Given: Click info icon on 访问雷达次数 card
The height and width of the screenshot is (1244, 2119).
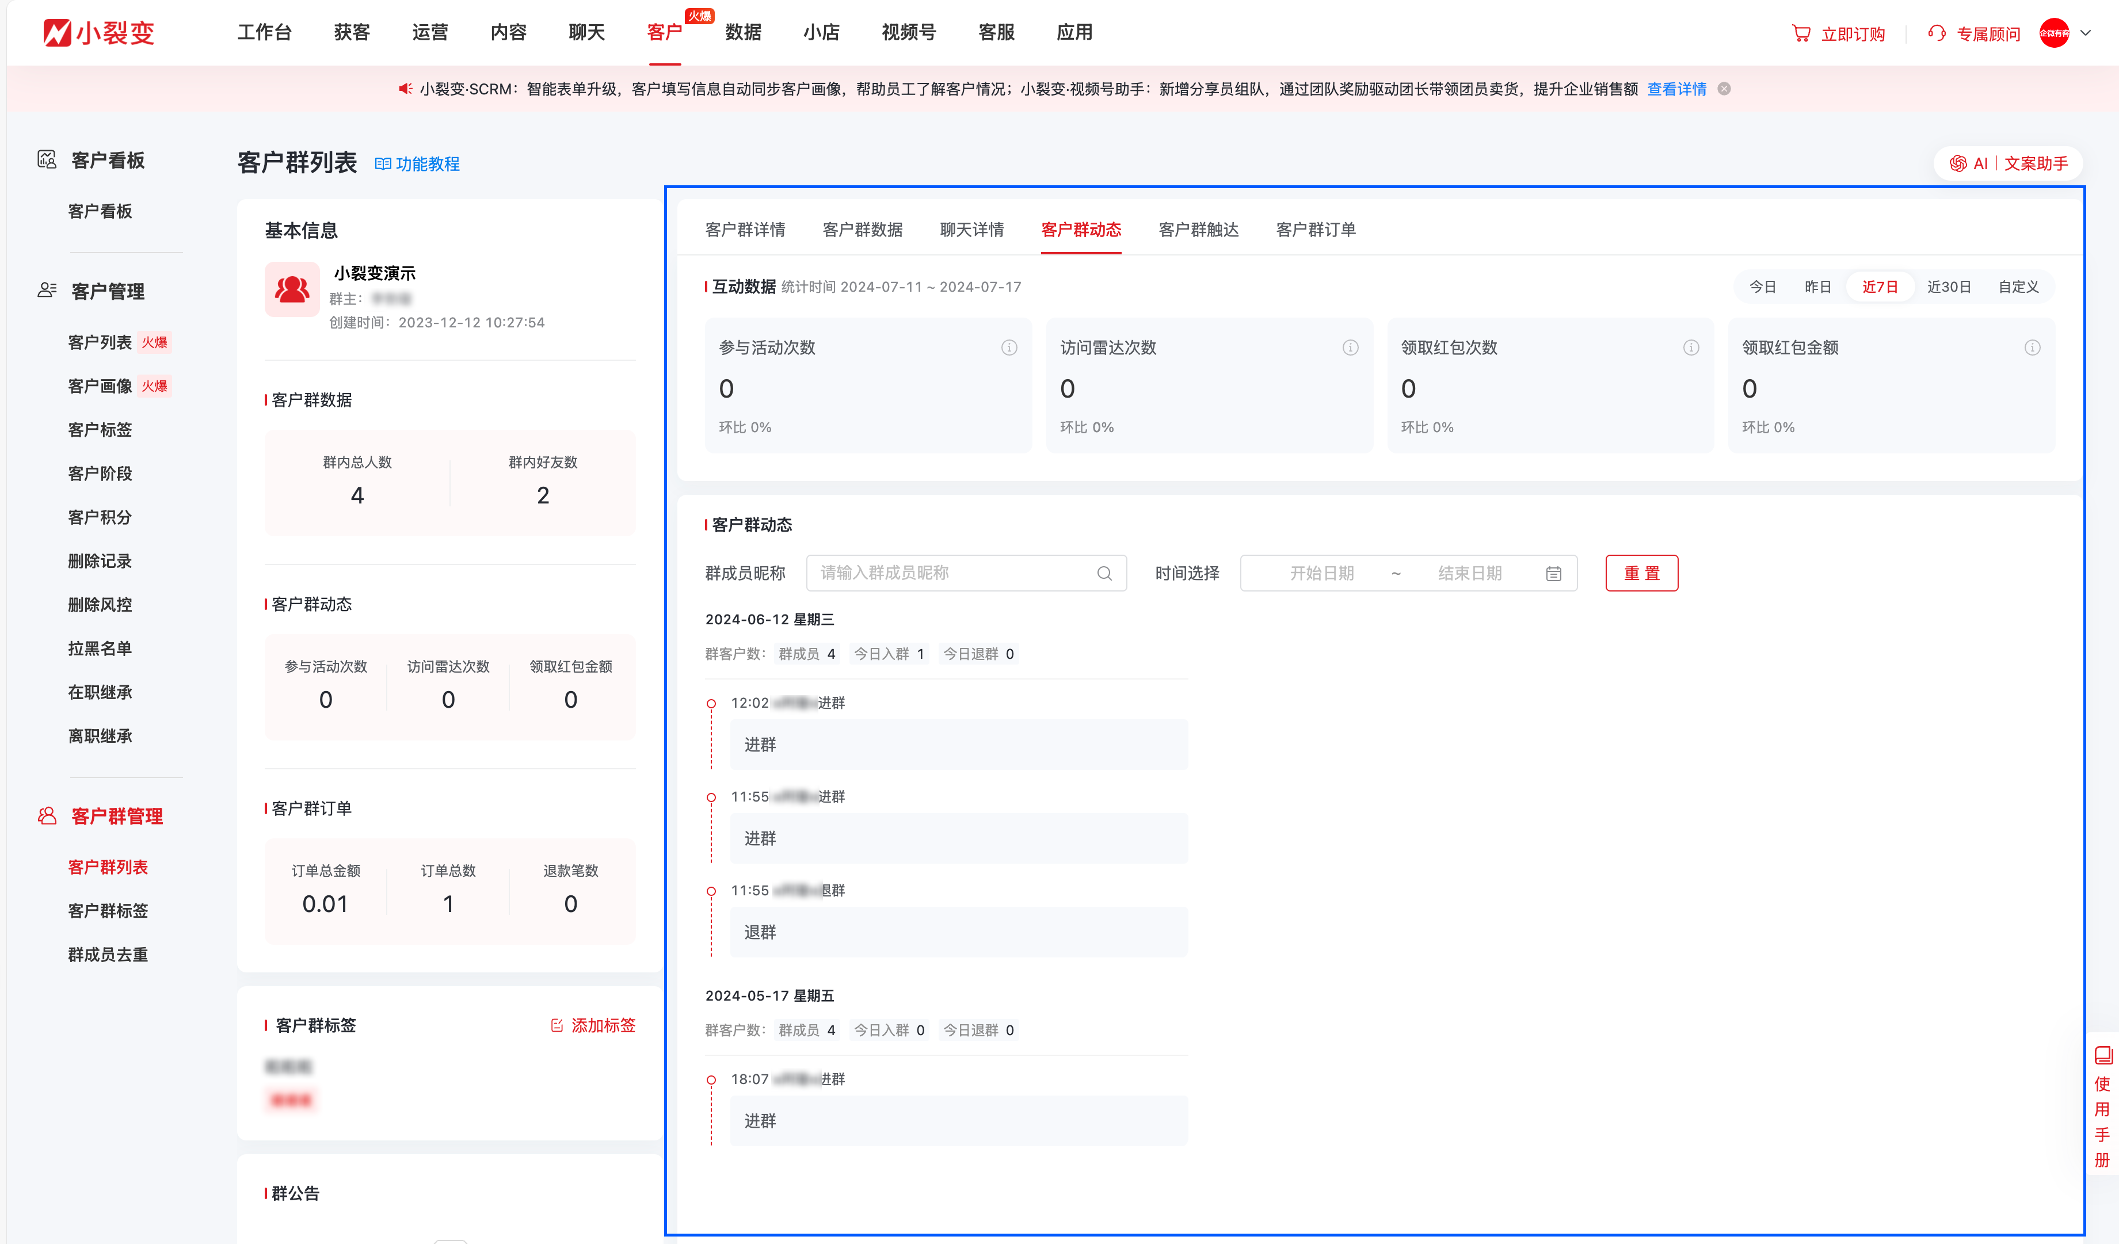Looking at the screenshot, I should pos(1350,347).
